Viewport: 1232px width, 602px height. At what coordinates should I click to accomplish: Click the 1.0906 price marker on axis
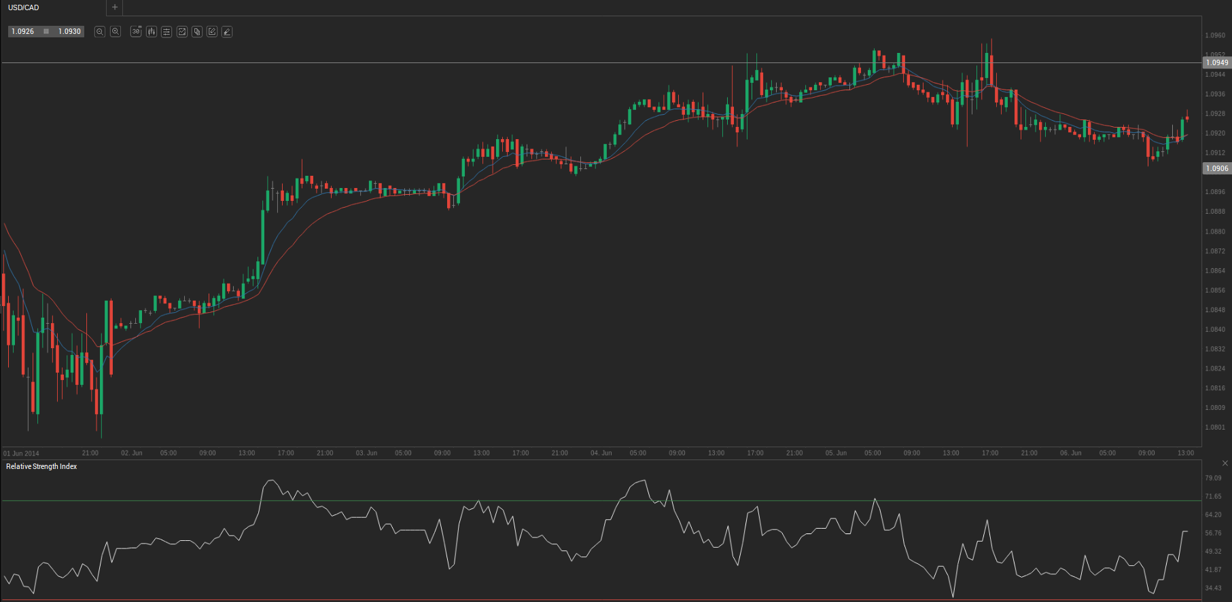pos(1216,168)
